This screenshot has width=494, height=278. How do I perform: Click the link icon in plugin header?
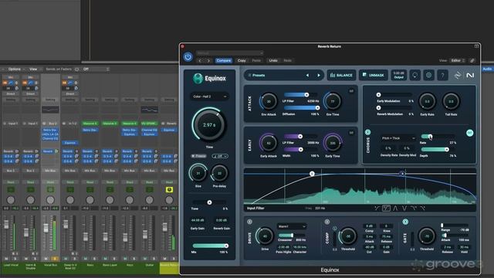472,60
